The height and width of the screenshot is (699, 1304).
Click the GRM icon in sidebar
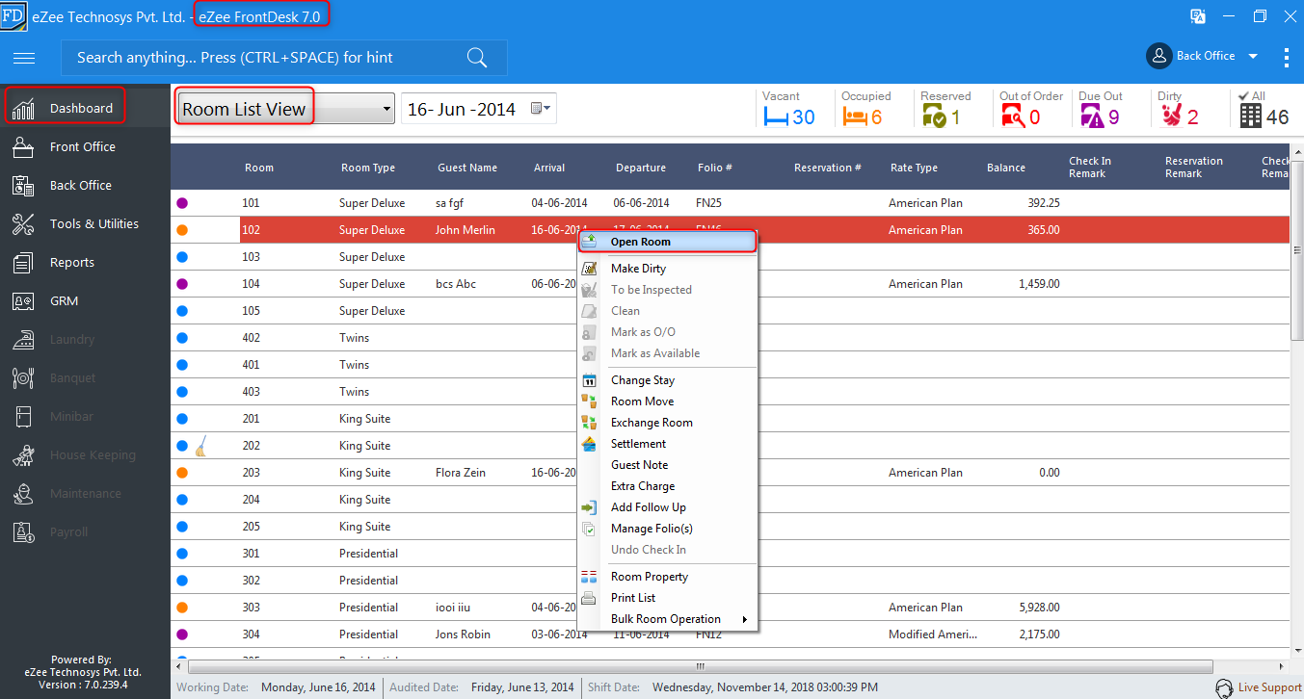click(x=24, y=301)
